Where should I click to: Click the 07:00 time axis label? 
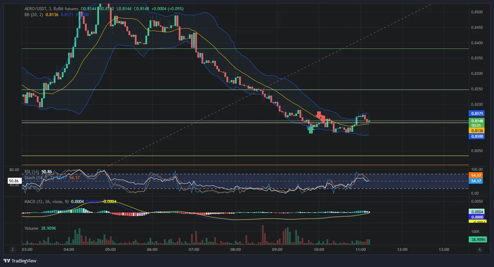click(x=194, y=250)
